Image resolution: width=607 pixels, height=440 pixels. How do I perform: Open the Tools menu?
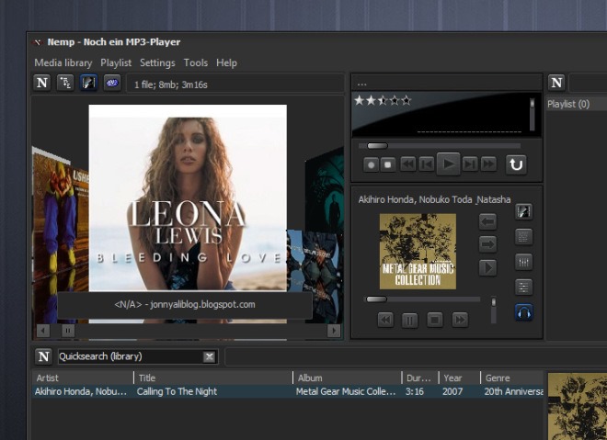pos(196,62)
